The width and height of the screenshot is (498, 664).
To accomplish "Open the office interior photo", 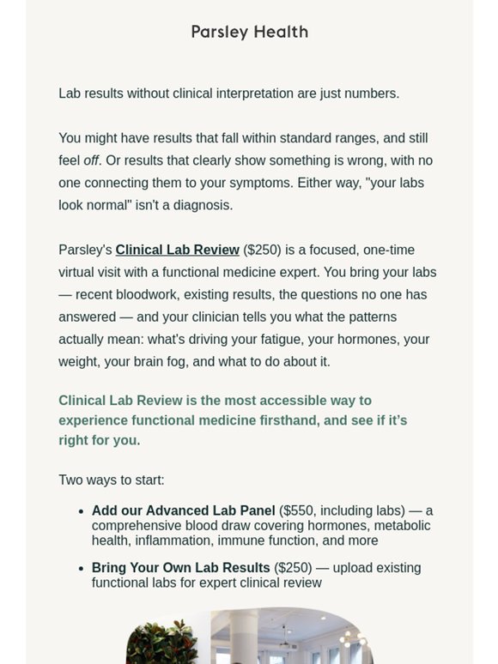I will pos(249,636).
